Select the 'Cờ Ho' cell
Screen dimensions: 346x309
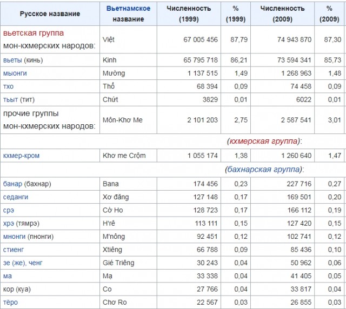(x=128, y=210)
